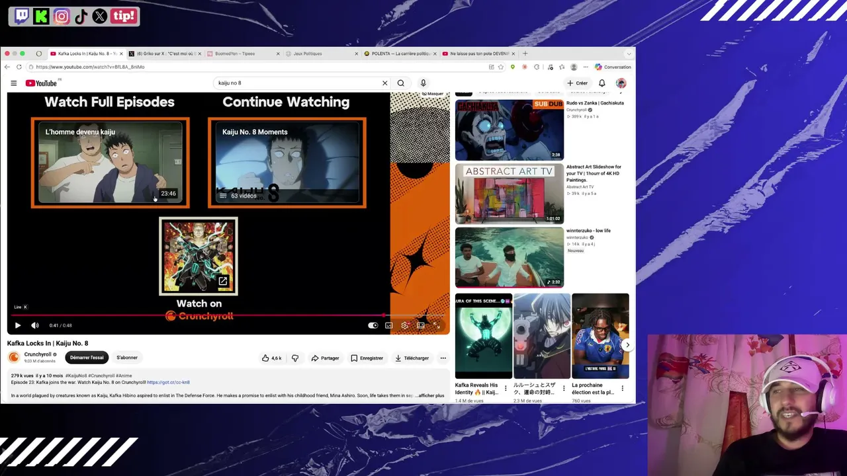Open the Kick icon in the overlay bar
Image resolution: width=847 pixels, height=476 pixels.
click(41, 16)
